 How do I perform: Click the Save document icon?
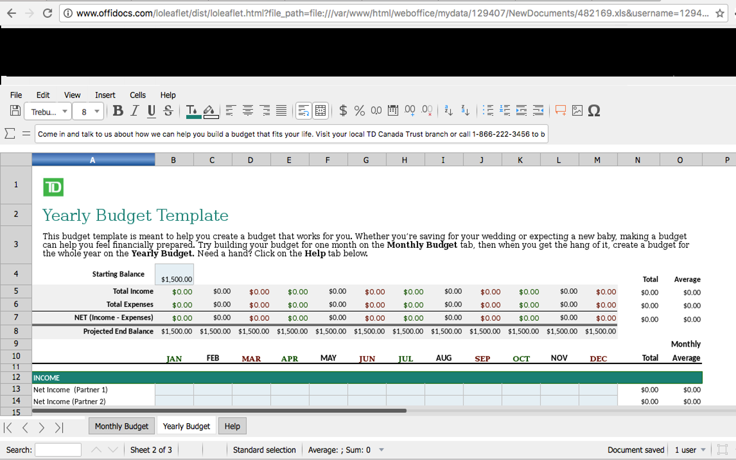click(16, 111)
